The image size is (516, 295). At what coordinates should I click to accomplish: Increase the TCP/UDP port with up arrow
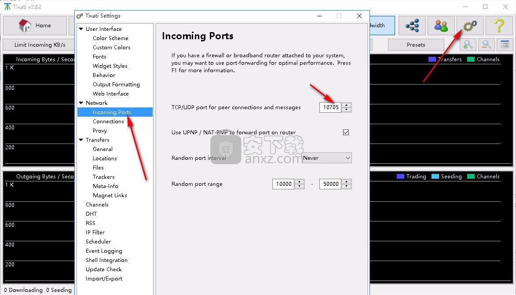tap(347, 105)
